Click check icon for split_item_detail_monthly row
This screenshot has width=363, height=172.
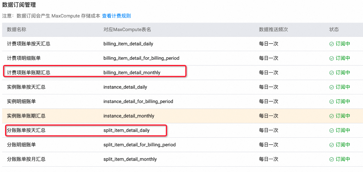[x=331, y=159]
